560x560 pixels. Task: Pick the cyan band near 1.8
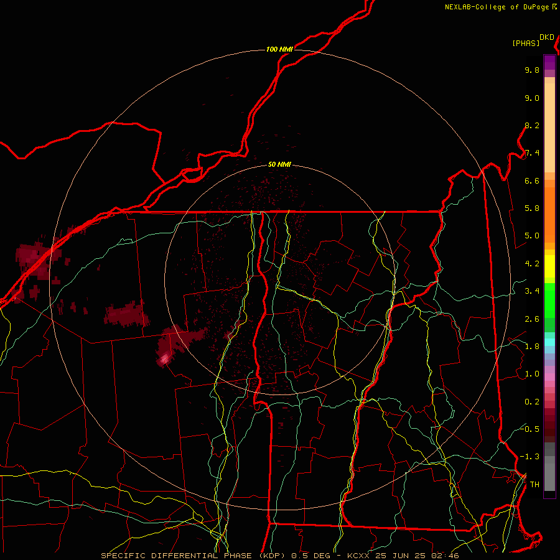(x=549, y=342)
